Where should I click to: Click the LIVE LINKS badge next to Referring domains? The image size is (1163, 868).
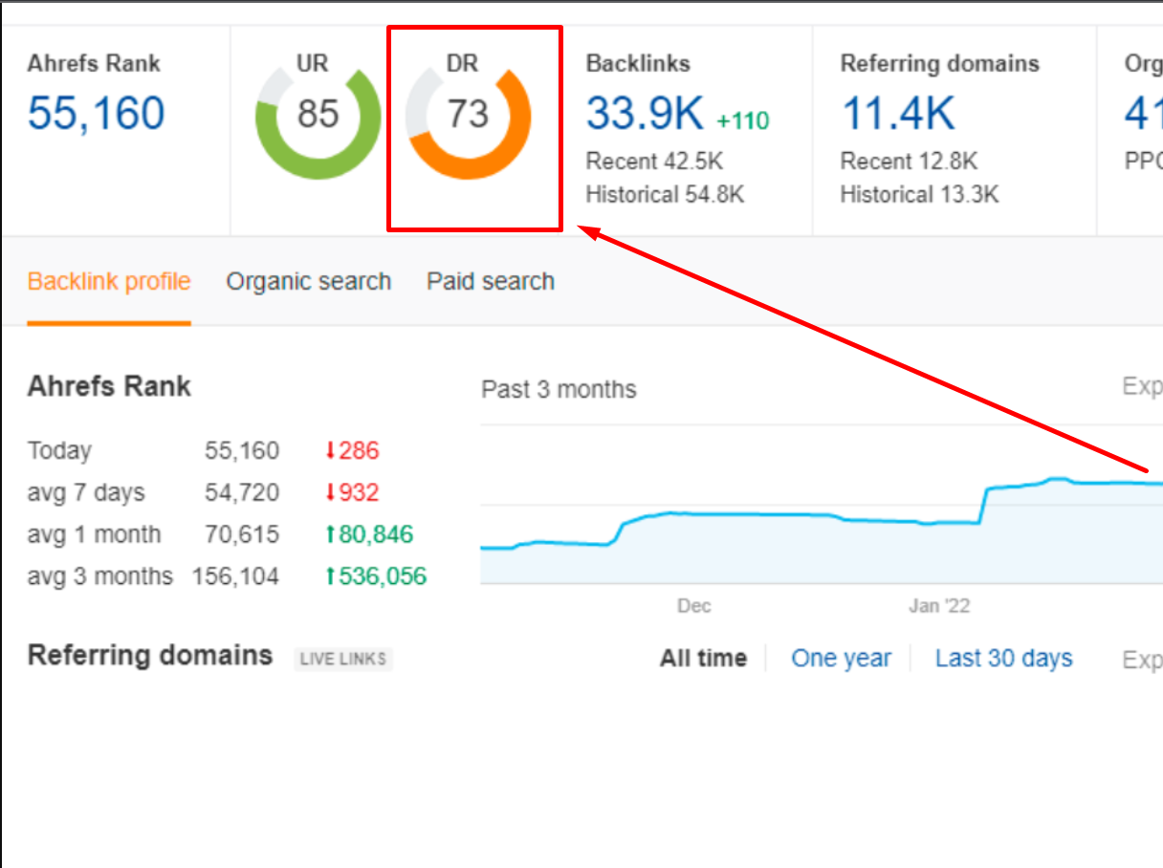tap(342, 659)
